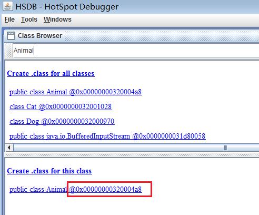Click the split pane divider between panels
The height and width of the screenshot is (215, 259).
[x=132, y=155]
